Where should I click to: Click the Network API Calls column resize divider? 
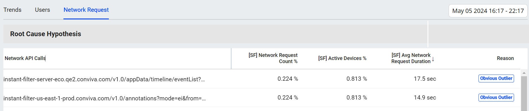pos(231,59)
